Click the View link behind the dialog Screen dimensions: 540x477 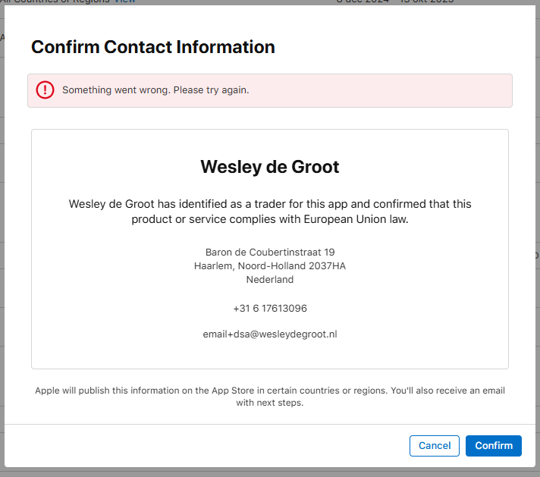click(x=125, y=2)
